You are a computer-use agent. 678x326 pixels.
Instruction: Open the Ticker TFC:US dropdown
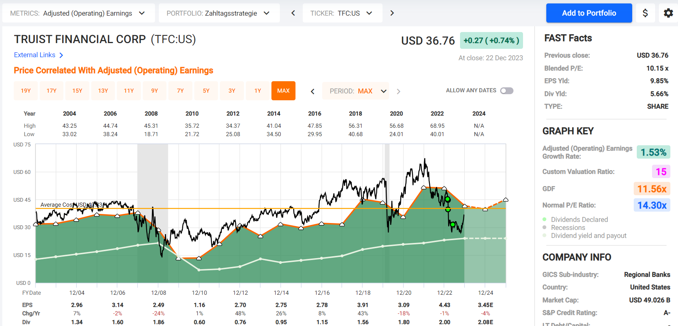342,13
